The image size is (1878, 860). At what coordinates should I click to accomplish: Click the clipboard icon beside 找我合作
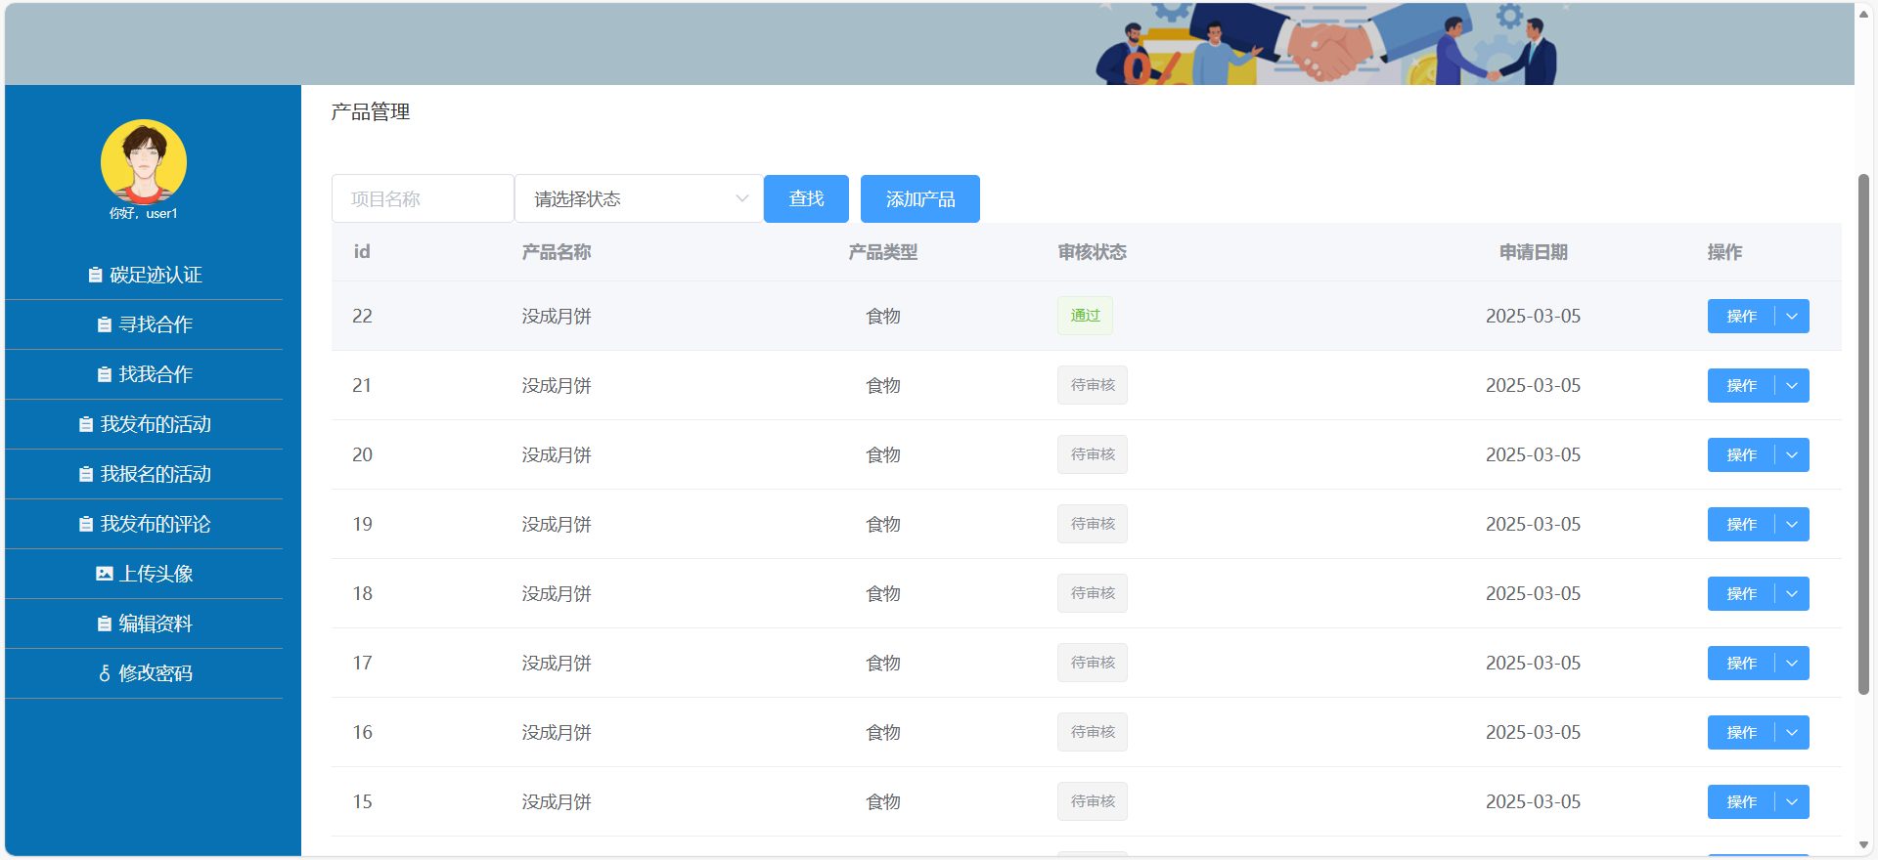coord(105,375)
